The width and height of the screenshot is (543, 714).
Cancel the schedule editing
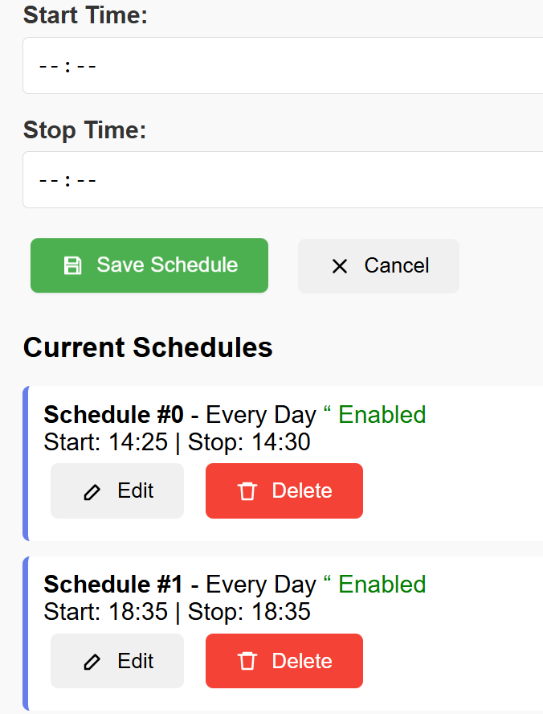378,266
